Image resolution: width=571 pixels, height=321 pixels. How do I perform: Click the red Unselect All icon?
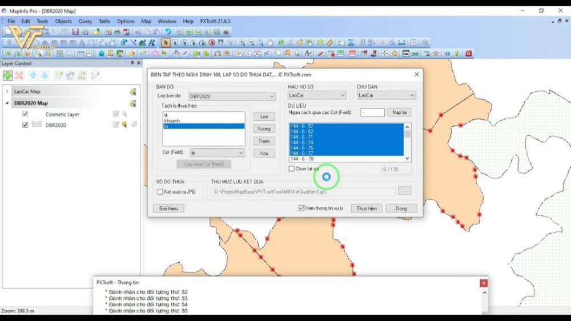212,43
